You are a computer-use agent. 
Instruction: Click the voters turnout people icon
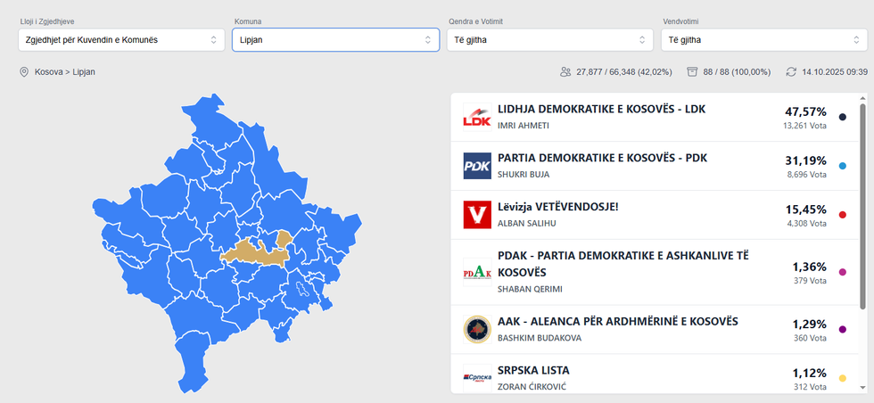pyautogui.click(x=565, y=71)
